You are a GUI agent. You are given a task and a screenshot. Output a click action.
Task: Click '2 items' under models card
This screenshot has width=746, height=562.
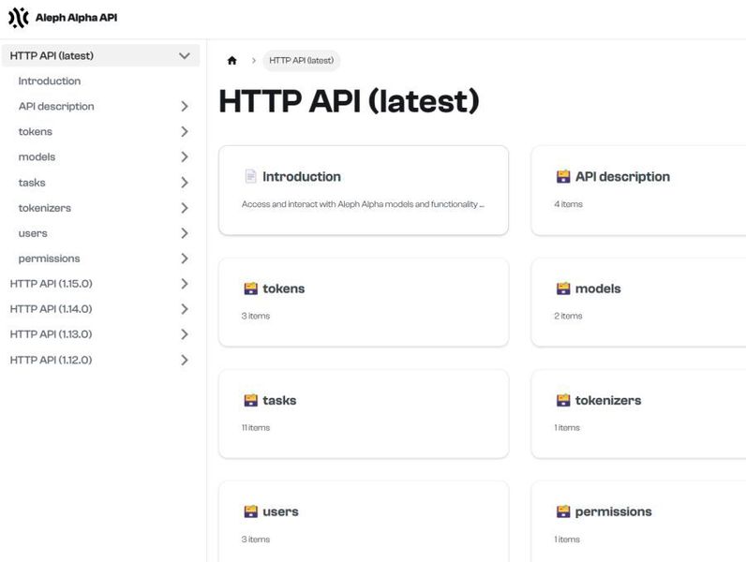(568, 316)
